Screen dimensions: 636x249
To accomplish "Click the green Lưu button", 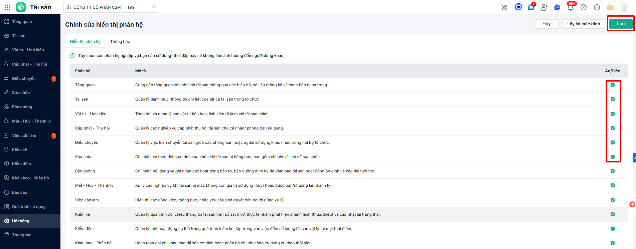I will (x=621, y=24).
